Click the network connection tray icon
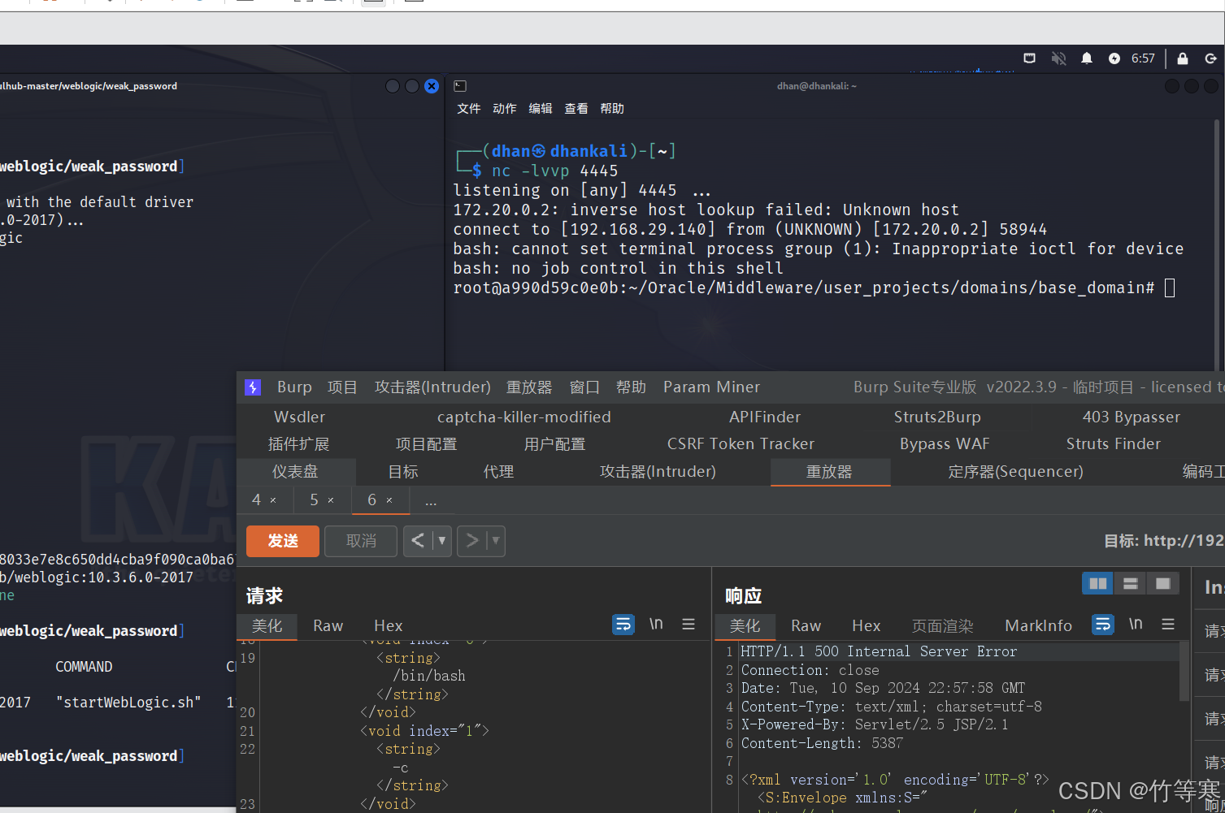This screenshot has width=1225, height=813. (x=1029, y=58)
